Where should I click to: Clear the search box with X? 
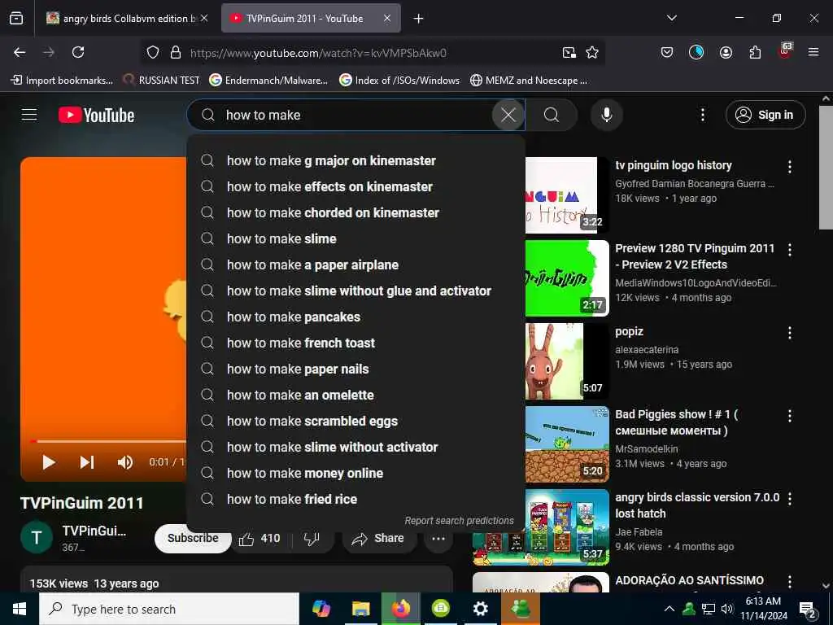(x=508, y=115)
